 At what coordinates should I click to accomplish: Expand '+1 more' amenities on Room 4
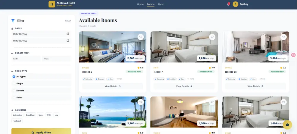click(x=119, y=79)
